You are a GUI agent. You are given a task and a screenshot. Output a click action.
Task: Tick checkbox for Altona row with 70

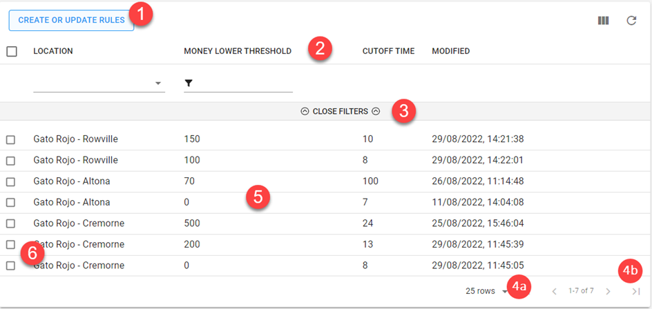[11, 182]
